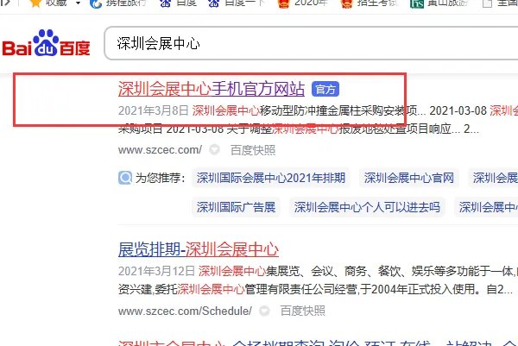The height and width of the screenshot is (346, 518).
Task: Open the 携程旅行 bookmark
Action: (117, 3)
